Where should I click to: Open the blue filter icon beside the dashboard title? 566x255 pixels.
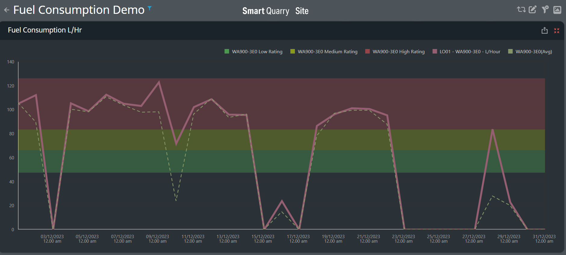tap(150, 8)
